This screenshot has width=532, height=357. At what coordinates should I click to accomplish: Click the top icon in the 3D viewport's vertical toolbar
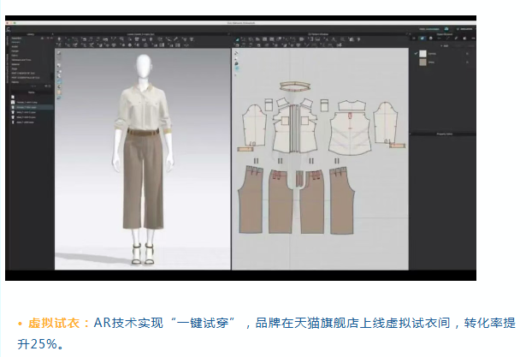pos(59,54)
